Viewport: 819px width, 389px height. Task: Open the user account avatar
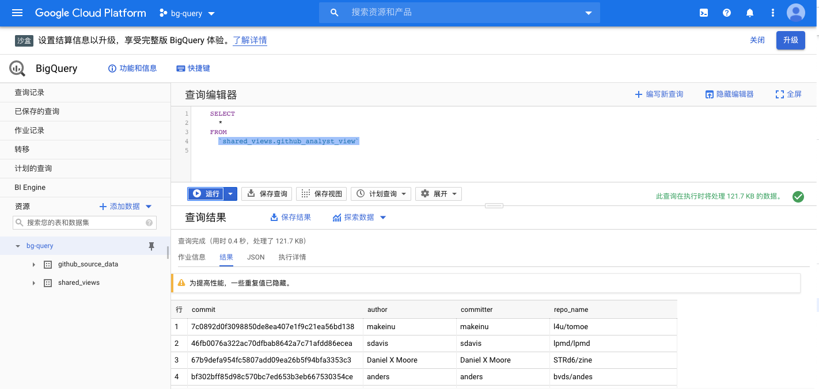796,13
